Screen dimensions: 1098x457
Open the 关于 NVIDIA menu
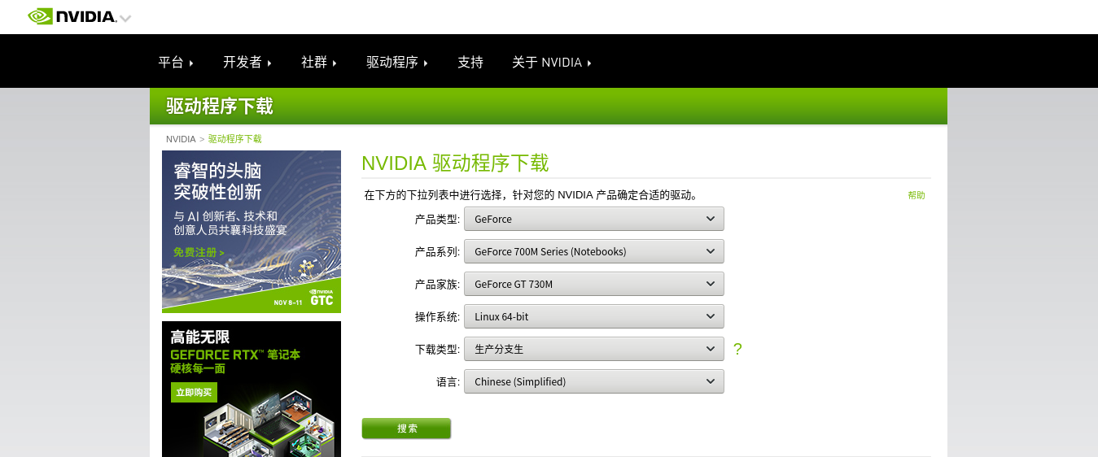pos(552,63)
